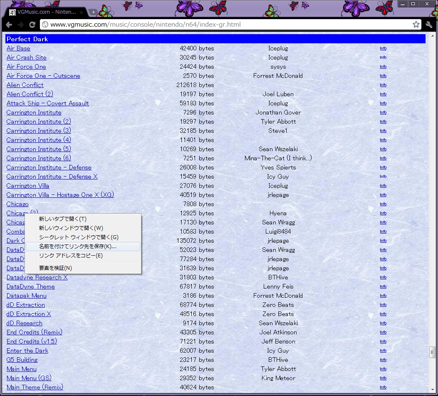
Task: Open a new tab with plus button
Action: click(x=94, y=12)
